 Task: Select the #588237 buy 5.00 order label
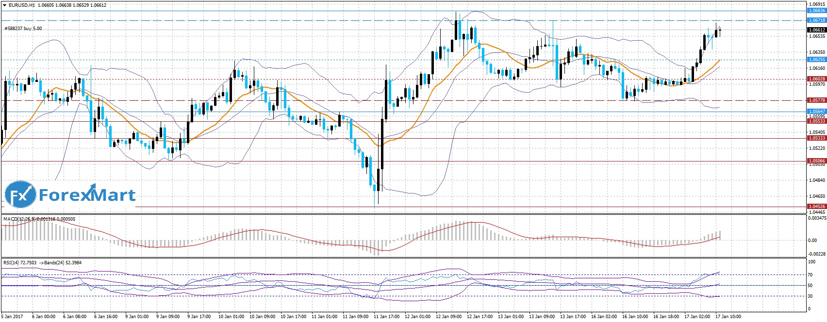(23, 29)
